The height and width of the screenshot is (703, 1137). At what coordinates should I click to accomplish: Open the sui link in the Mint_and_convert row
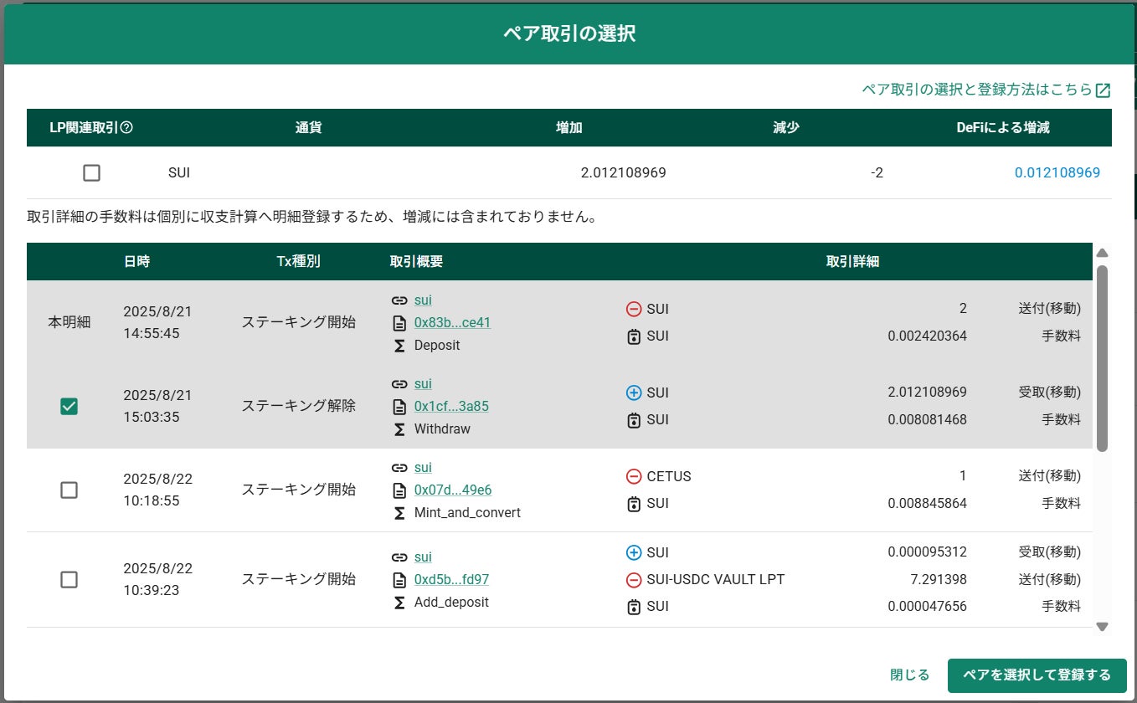point(423,468)
